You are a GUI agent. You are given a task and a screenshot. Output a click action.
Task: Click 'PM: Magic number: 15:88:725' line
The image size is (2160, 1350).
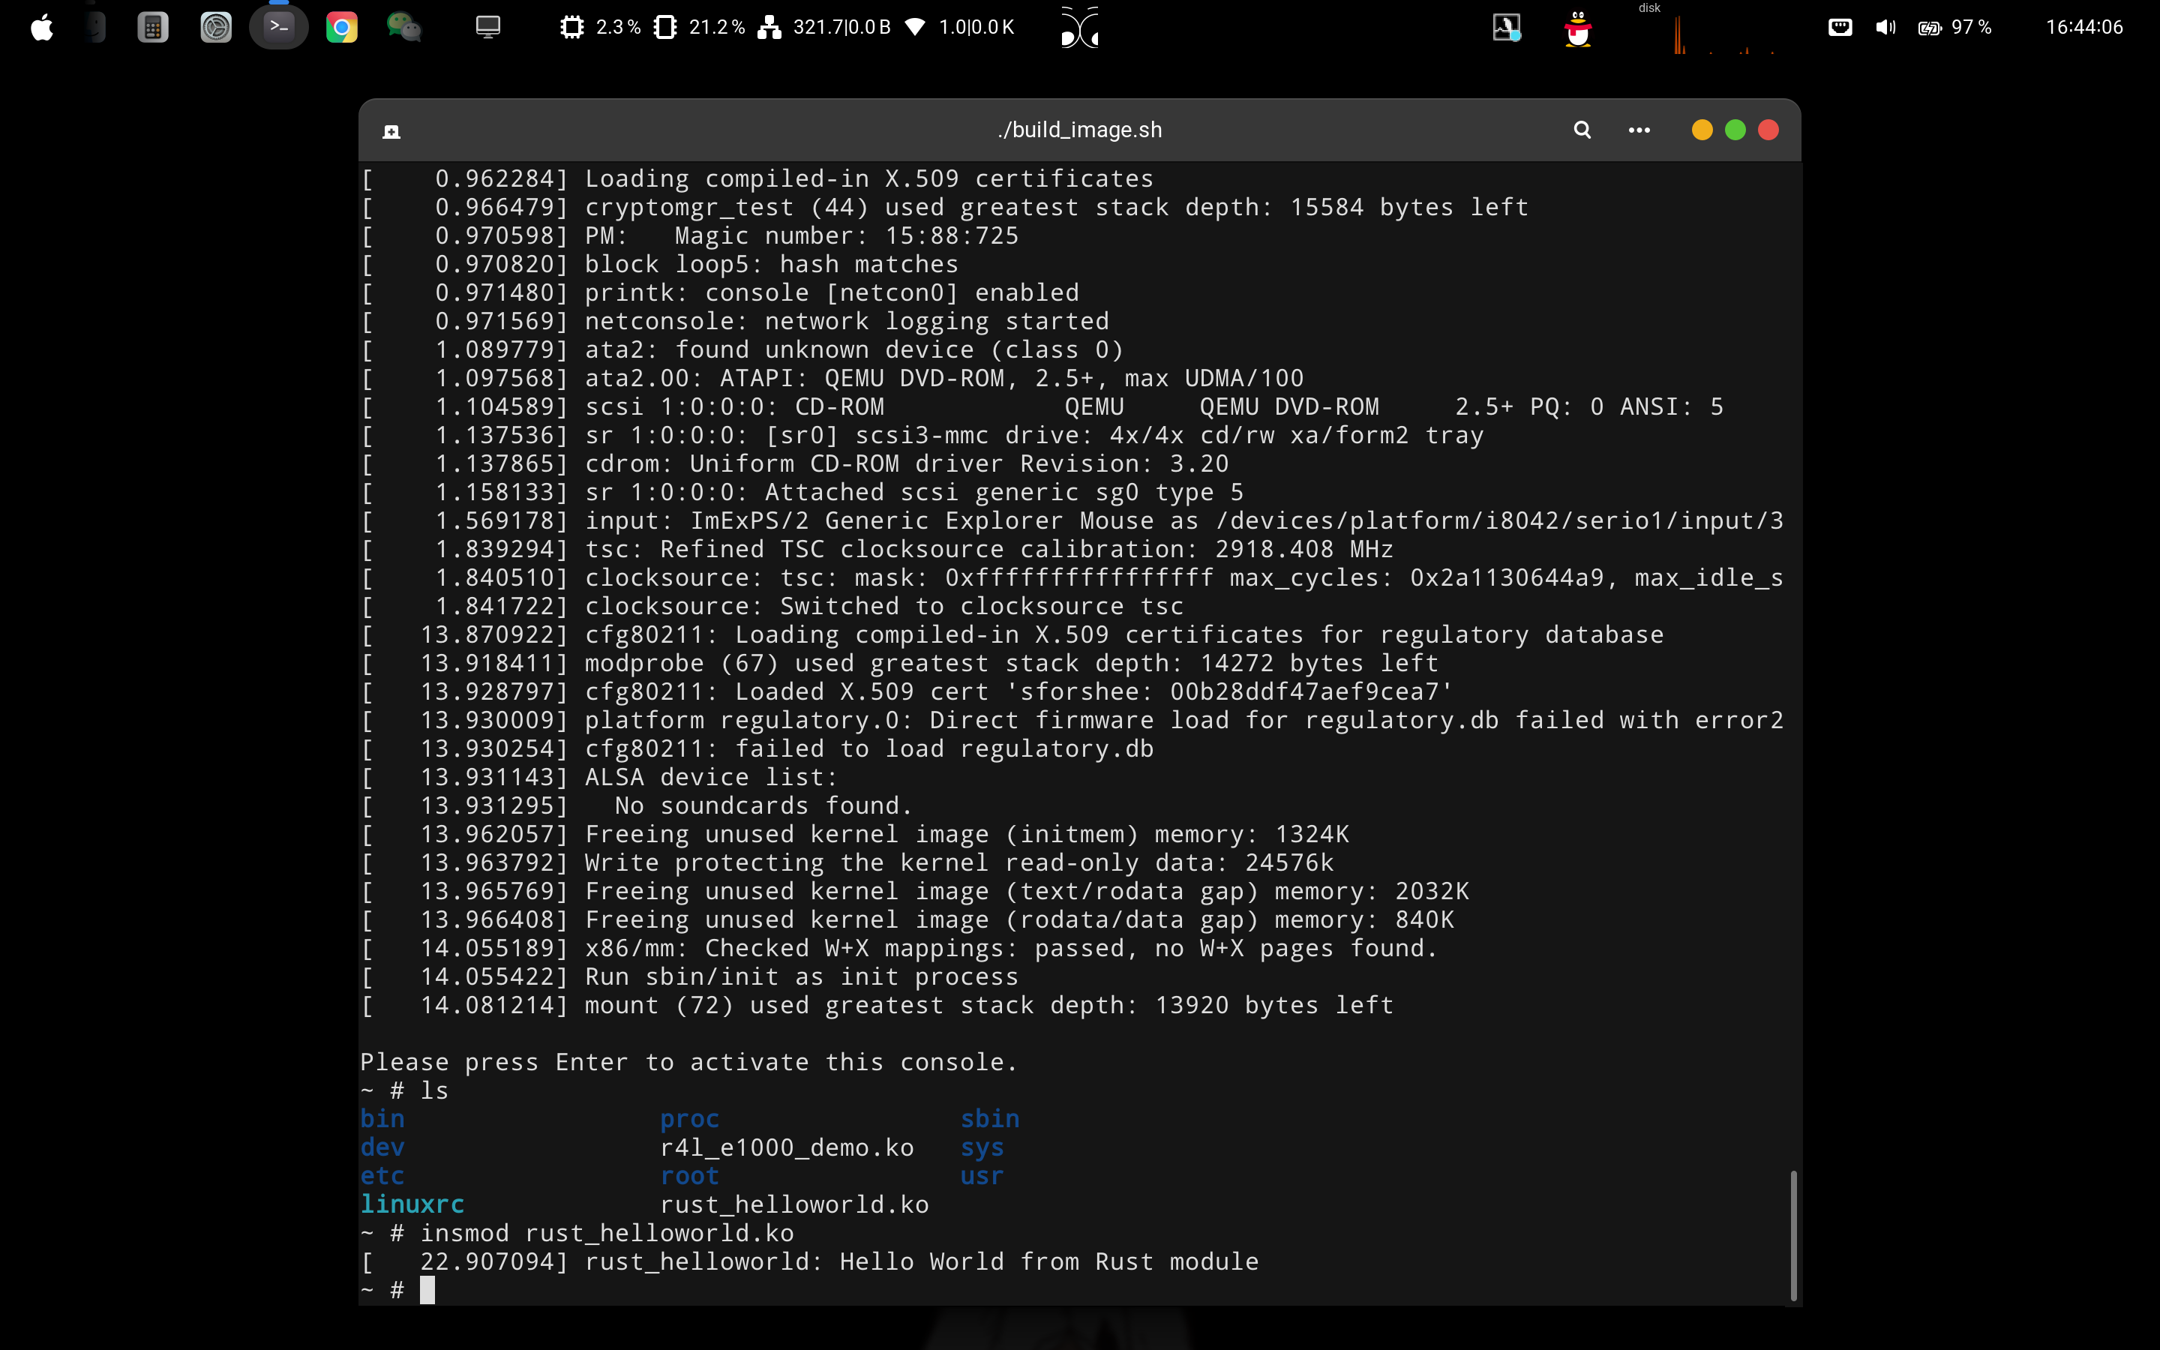[x=689, y=235]
